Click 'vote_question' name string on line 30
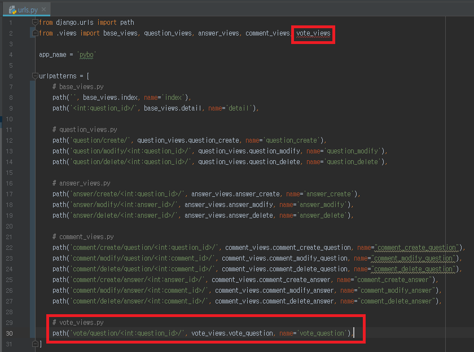This screenshot has height=352, width=474. click(x=322, y=333)
